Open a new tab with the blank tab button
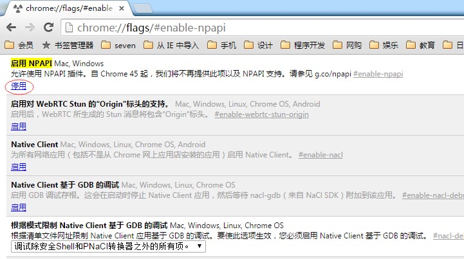464x259 pixels. [143, 8]
